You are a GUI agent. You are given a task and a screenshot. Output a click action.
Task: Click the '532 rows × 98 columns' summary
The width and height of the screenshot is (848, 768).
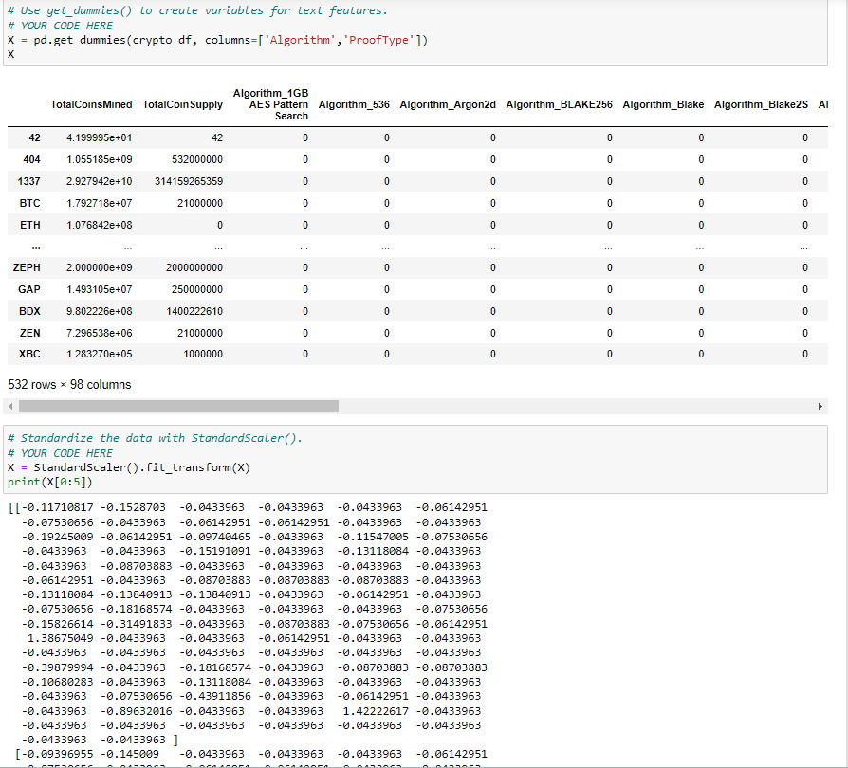69,384
